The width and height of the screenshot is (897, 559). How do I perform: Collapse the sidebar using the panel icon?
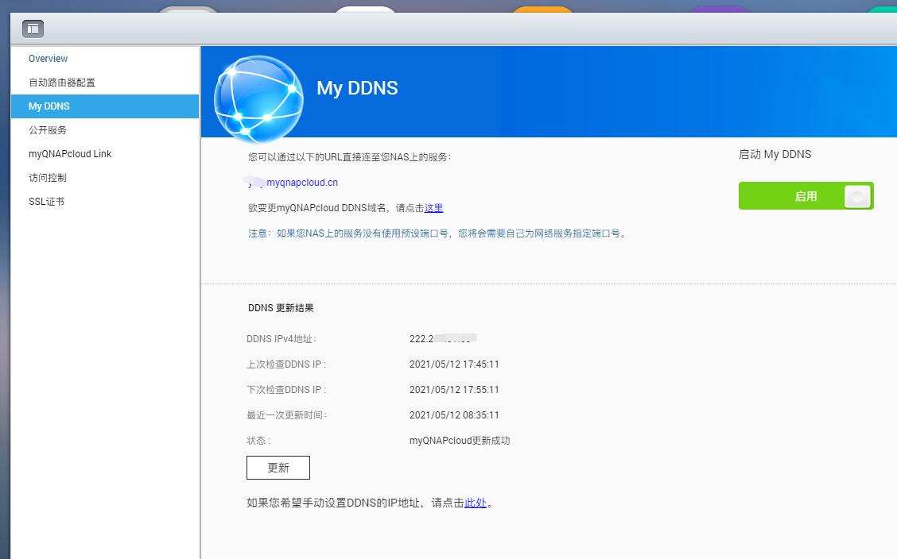(x=33, y=29)
